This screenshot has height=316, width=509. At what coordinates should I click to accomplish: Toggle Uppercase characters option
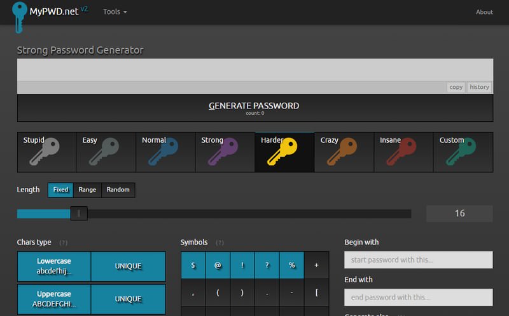click(54, 299)
